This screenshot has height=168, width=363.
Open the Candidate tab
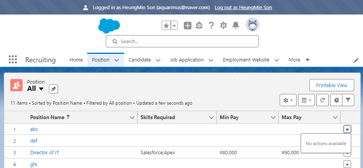[x=139, y=60]
